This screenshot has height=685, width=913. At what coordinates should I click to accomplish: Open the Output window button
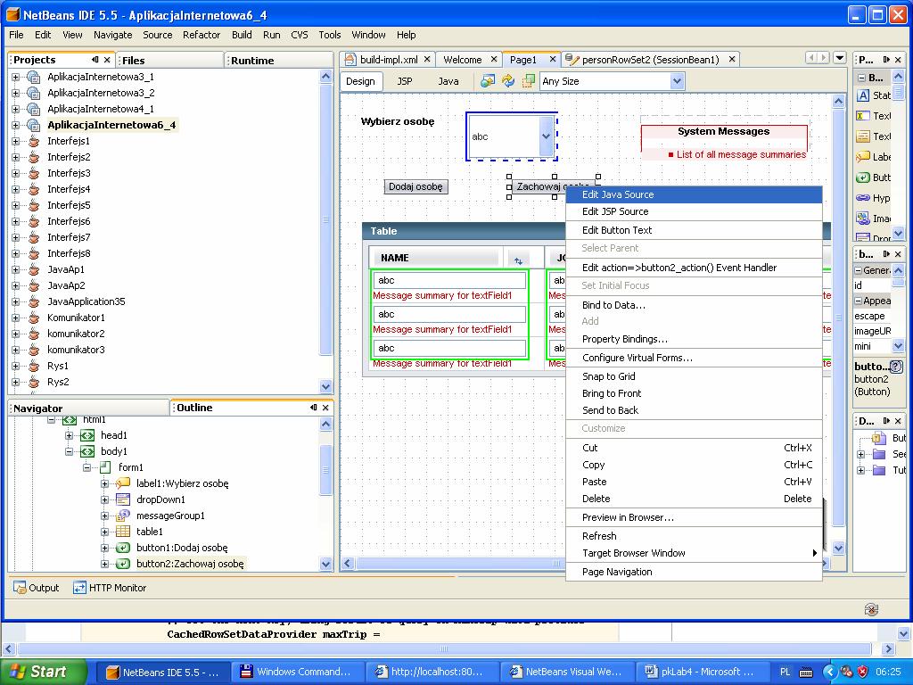coord(36,588)
